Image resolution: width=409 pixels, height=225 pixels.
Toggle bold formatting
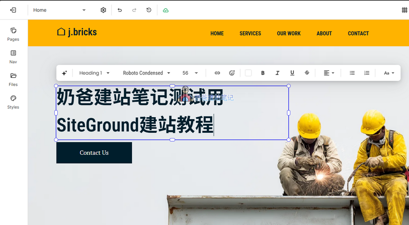click(263, 73)
